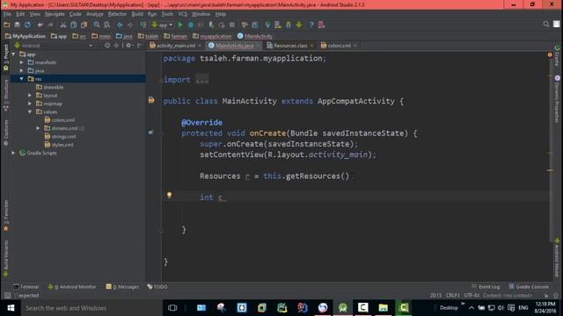Click the Debug app bug icon
The width and height of the screenshot is (563, 316).
point(191,25)
